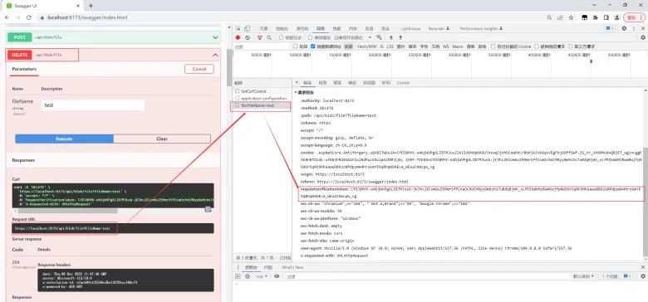Screen dimensions: 648x302
Task: Clear the network log with the clear icon
Action: pyautogui.click(x=247, y=37)
